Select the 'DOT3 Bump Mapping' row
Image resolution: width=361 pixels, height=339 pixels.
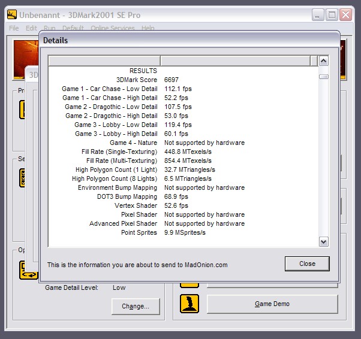pyautogui.click(x=183, y=196)
